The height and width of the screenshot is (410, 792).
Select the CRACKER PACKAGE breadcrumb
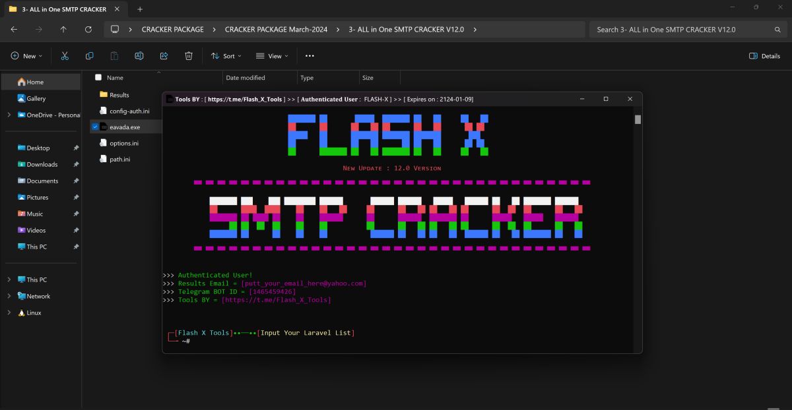(173, 30)
